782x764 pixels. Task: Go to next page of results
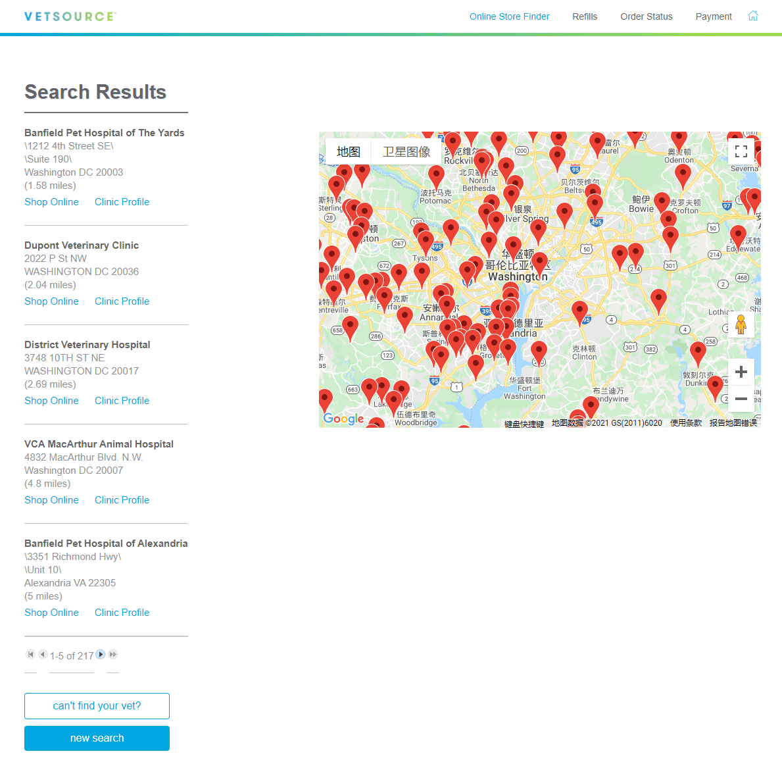coord(101,654)
